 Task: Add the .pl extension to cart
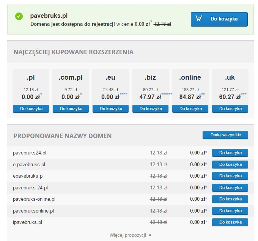(31, 109)
